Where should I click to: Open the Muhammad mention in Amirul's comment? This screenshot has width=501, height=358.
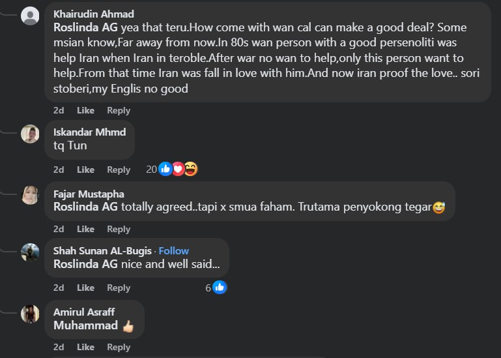click(85, 325)
